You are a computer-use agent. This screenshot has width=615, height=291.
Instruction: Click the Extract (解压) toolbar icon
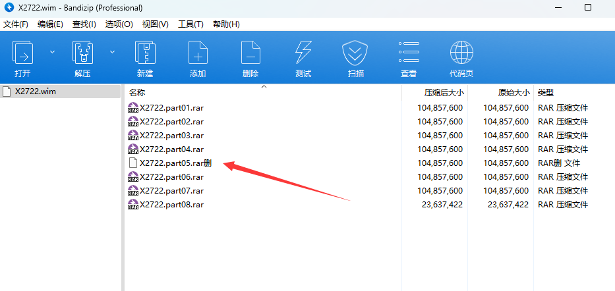coord(82,52)
